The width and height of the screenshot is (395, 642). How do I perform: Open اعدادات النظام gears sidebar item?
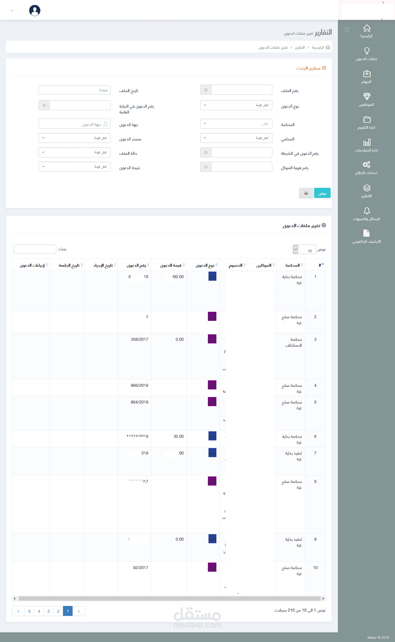[x=367, y=169]
